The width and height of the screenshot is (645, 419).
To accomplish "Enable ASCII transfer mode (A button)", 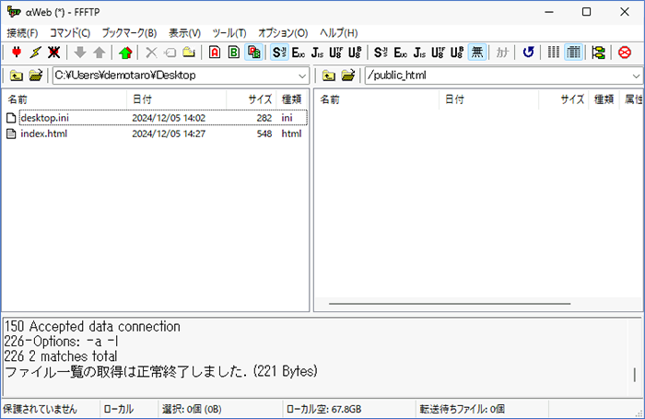I will [x=215, y=52].
